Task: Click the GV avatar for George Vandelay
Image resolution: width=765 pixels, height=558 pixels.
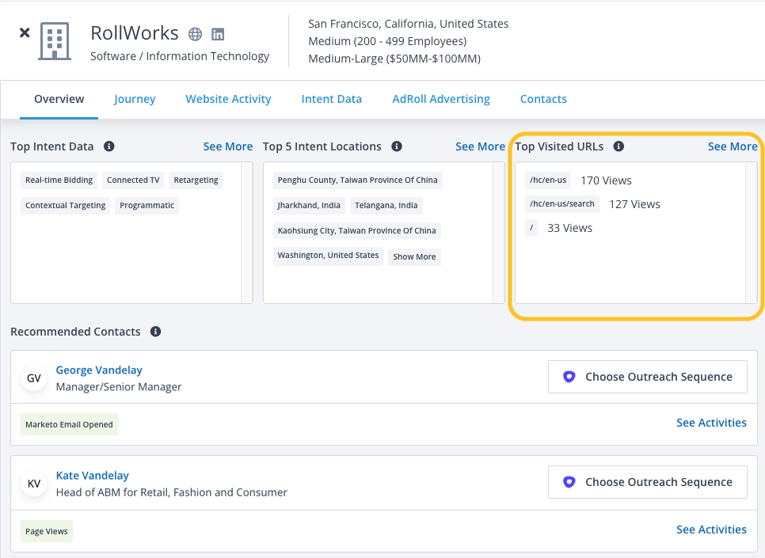Action: pyautogui.click(x=34, y=378)
